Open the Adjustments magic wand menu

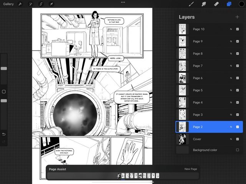pos(30,4)
